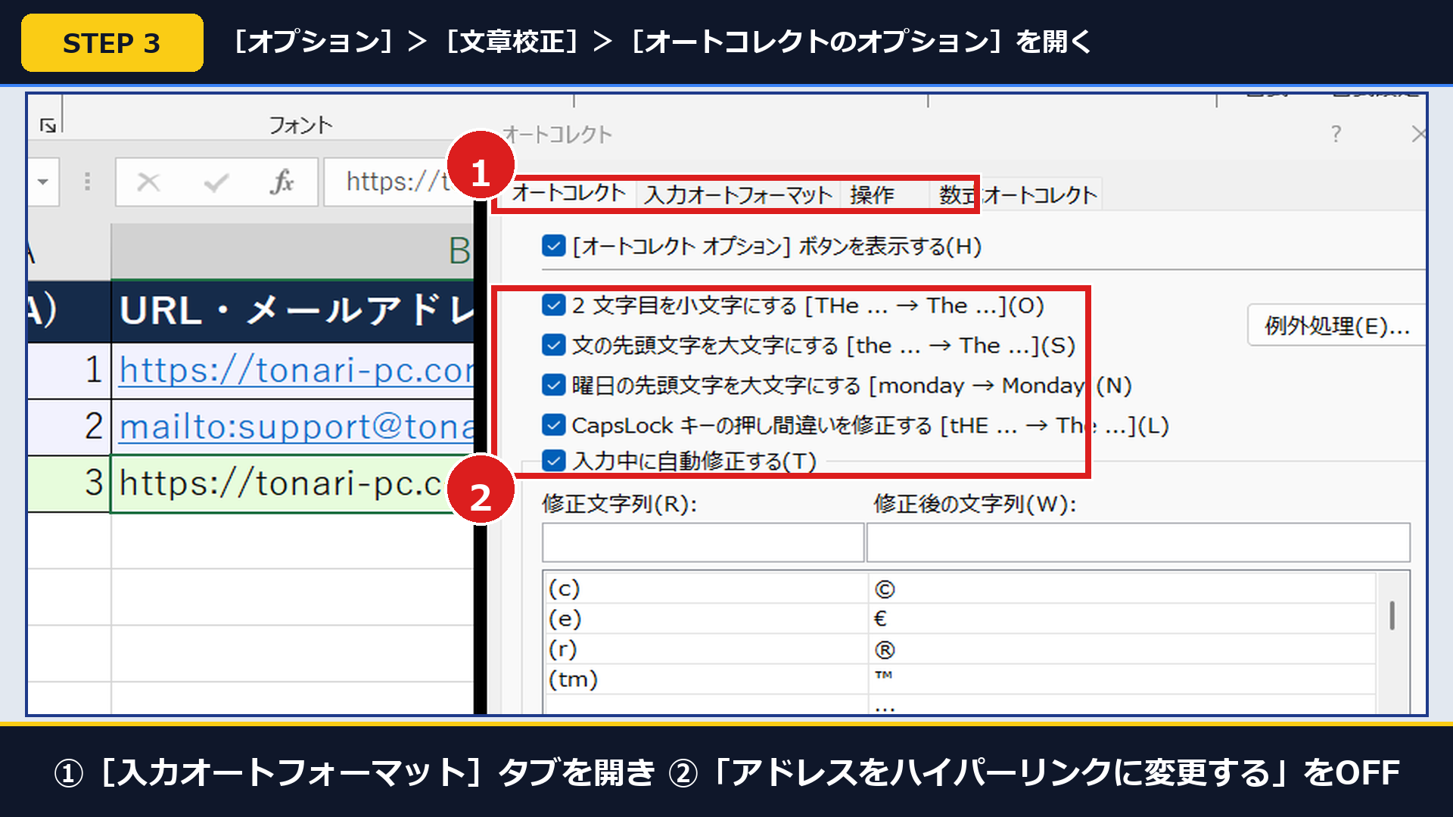Select the cell containing number 3
Screen dimensions: 1453x817
click(70, 483)
